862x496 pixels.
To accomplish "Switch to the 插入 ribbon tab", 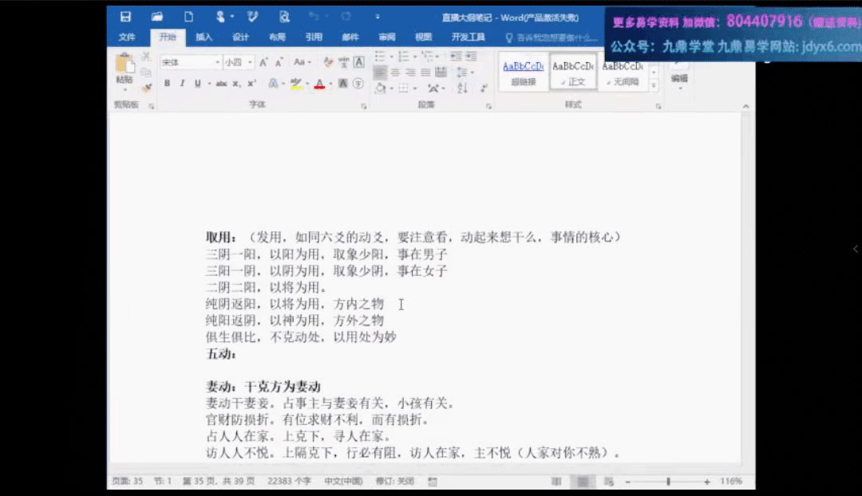I will coord(204,37).
